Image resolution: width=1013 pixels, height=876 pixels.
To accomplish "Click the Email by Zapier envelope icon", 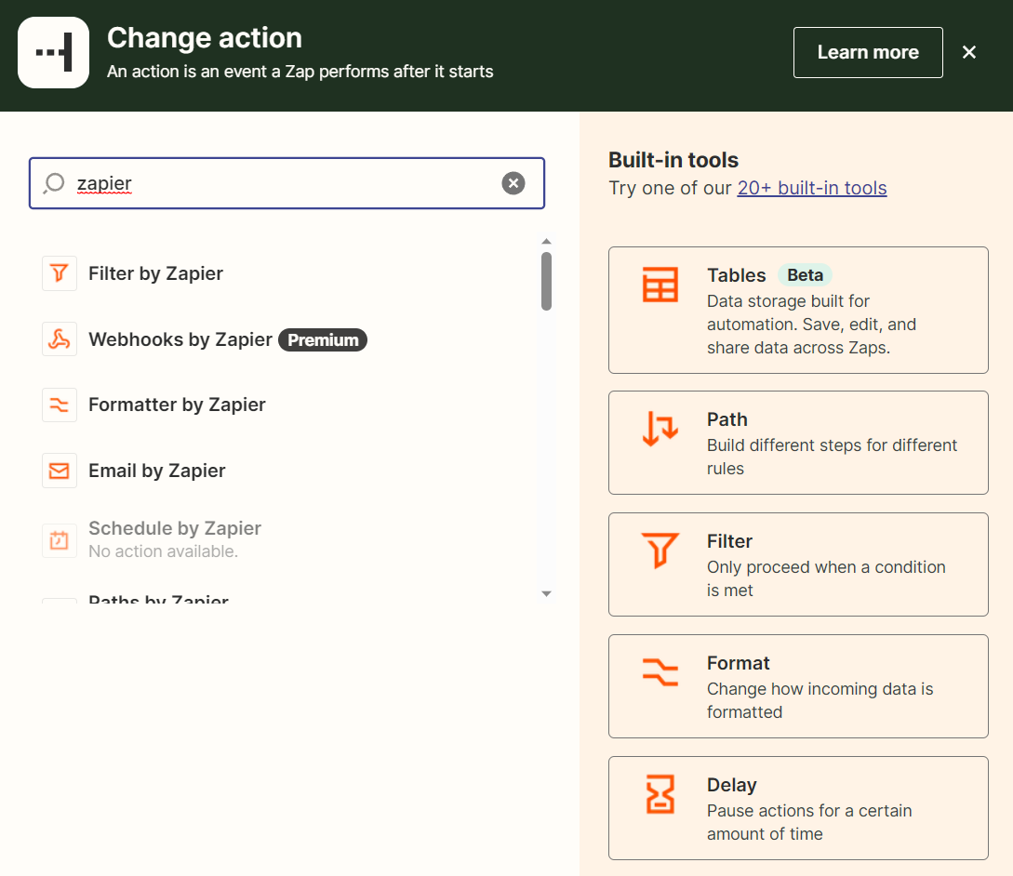I will (60, 471).
